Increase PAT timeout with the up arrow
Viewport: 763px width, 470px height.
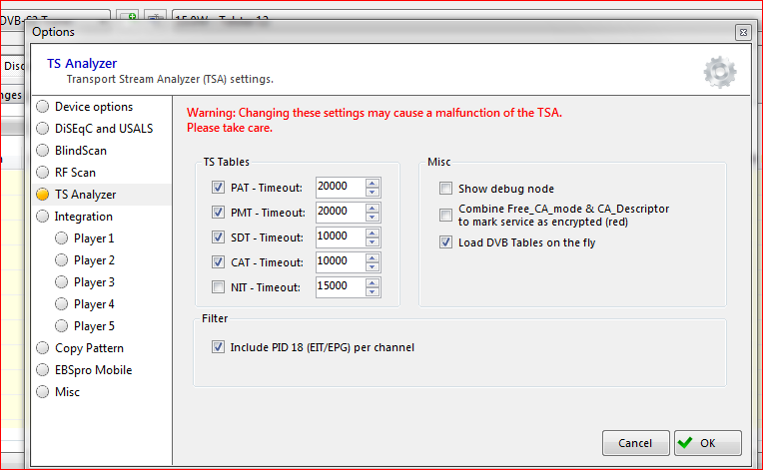(x=373, y=182)
